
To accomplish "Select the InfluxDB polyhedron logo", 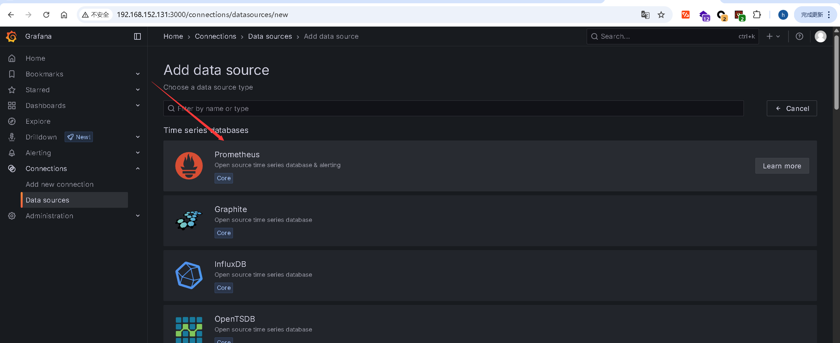I will click(x=189, y=275).
